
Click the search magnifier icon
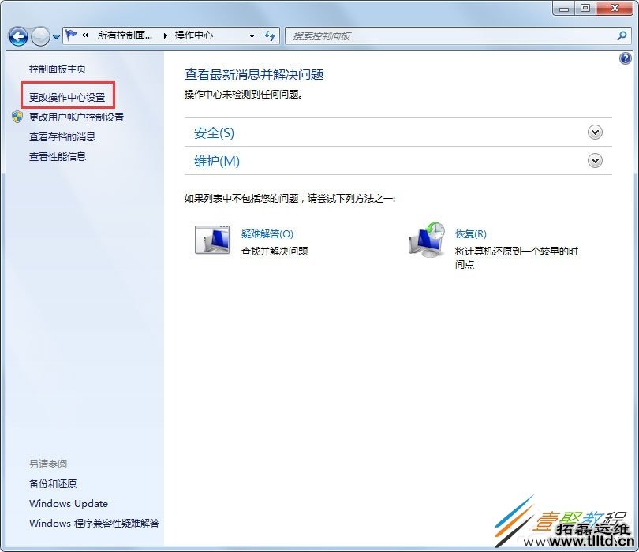point(622,35)
